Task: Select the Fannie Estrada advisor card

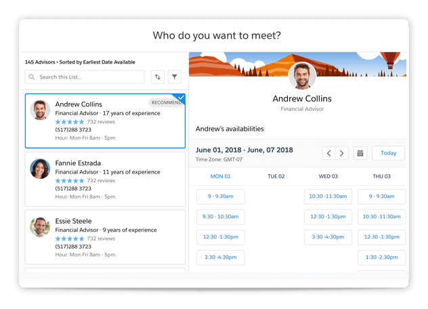Action: coord(105,179)
